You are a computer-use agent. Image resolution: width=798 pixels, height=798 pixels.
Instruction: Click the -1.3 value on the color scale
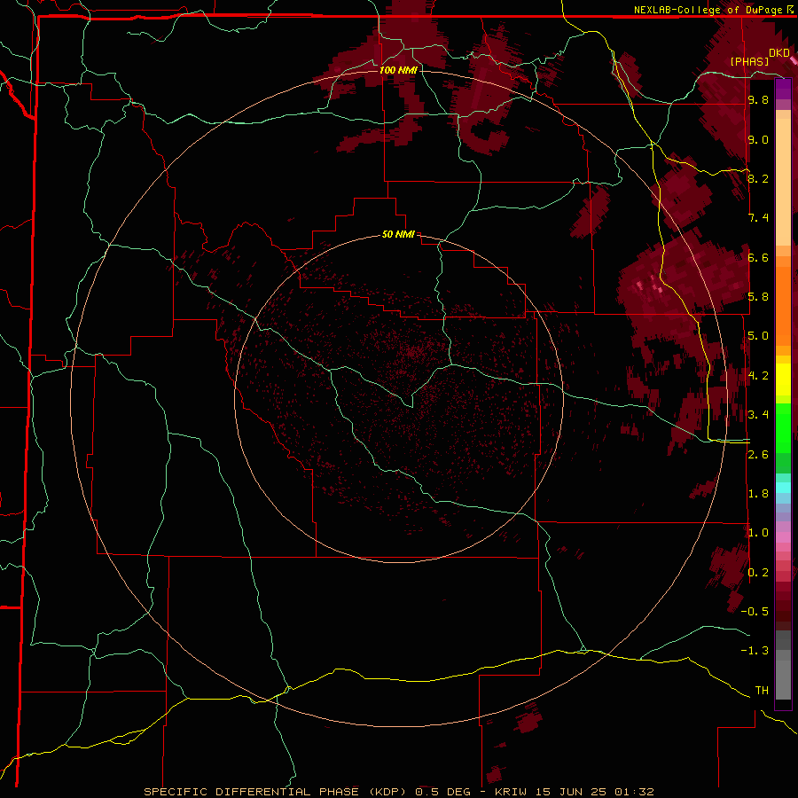pyautogui.click(x=755, y=651)
